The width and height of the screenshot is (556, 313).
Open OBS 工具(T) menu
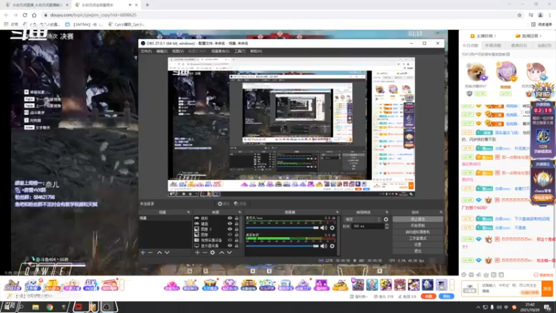pos(240,51)
